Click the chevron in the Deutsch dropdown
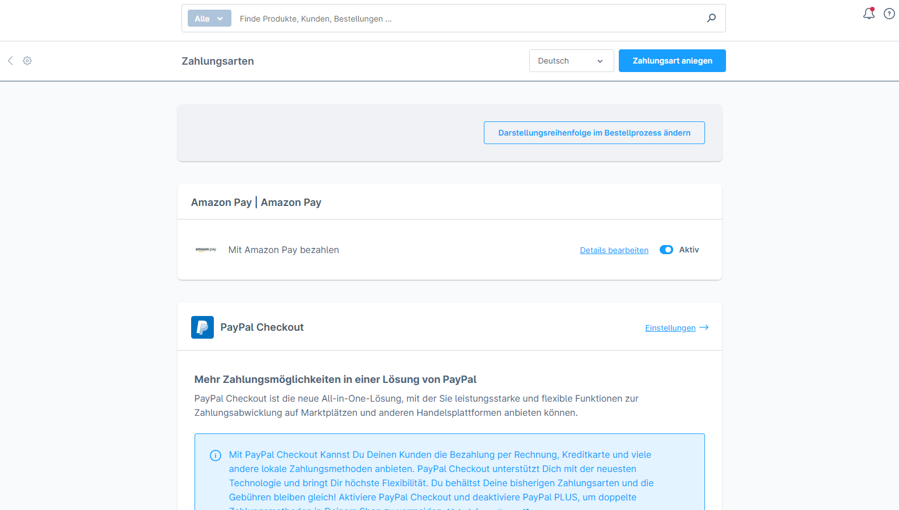 click(x=600, y=61)
